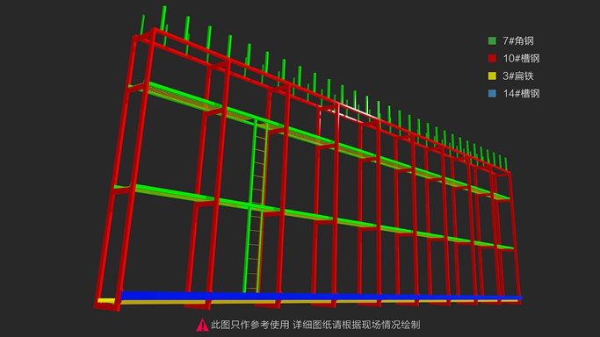Click the 14#槽钢 legend label
The image size is (600, 337).
coord(521,93)
